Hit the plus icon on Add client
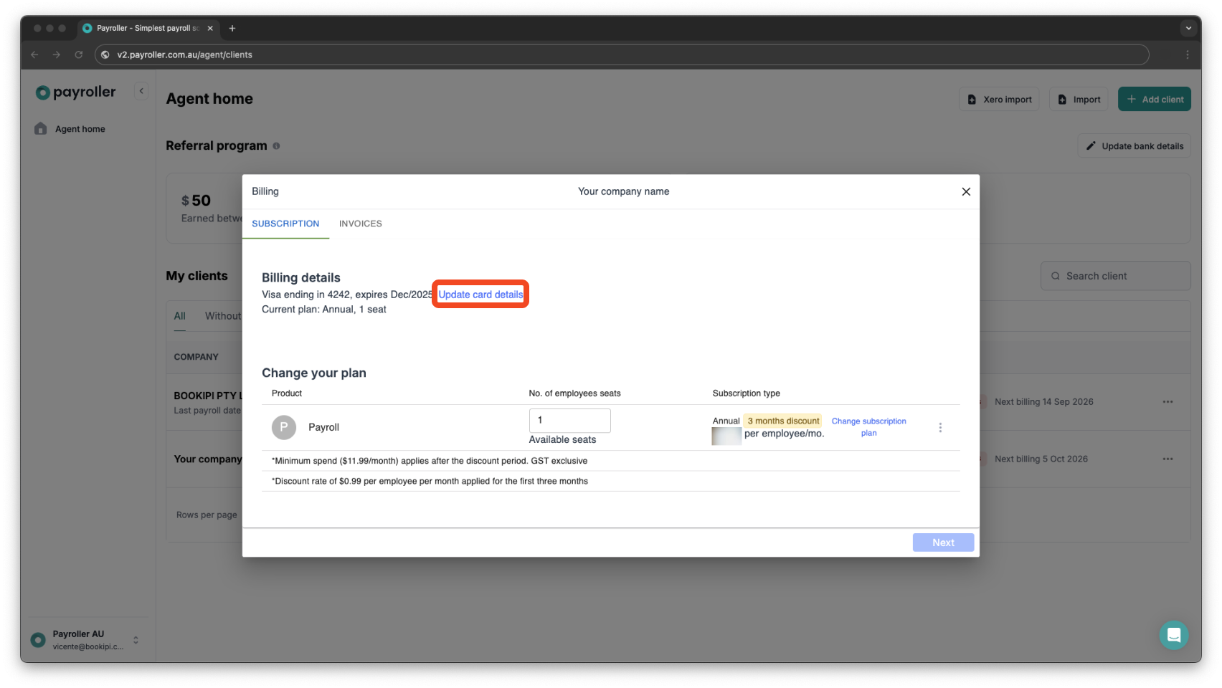The width and height of the screenshot is (1222, 688). point(1131,99)
